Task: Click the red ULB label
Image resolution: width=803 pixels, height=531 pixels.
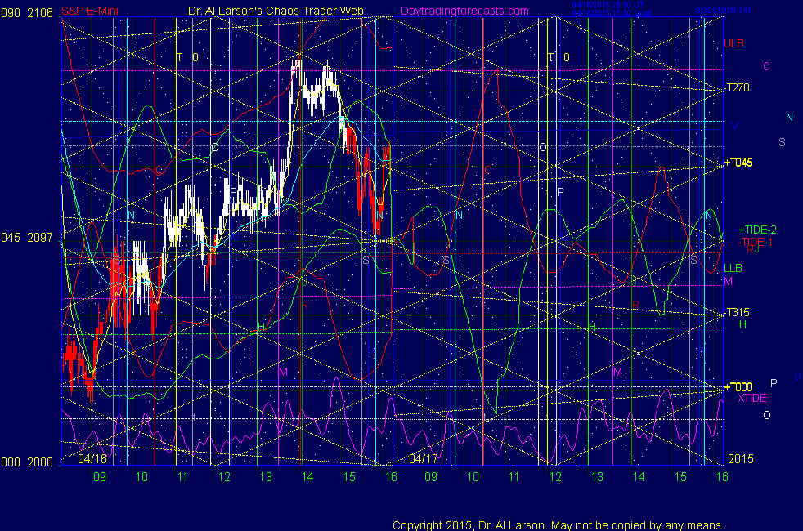Action: tap(733, 42)
